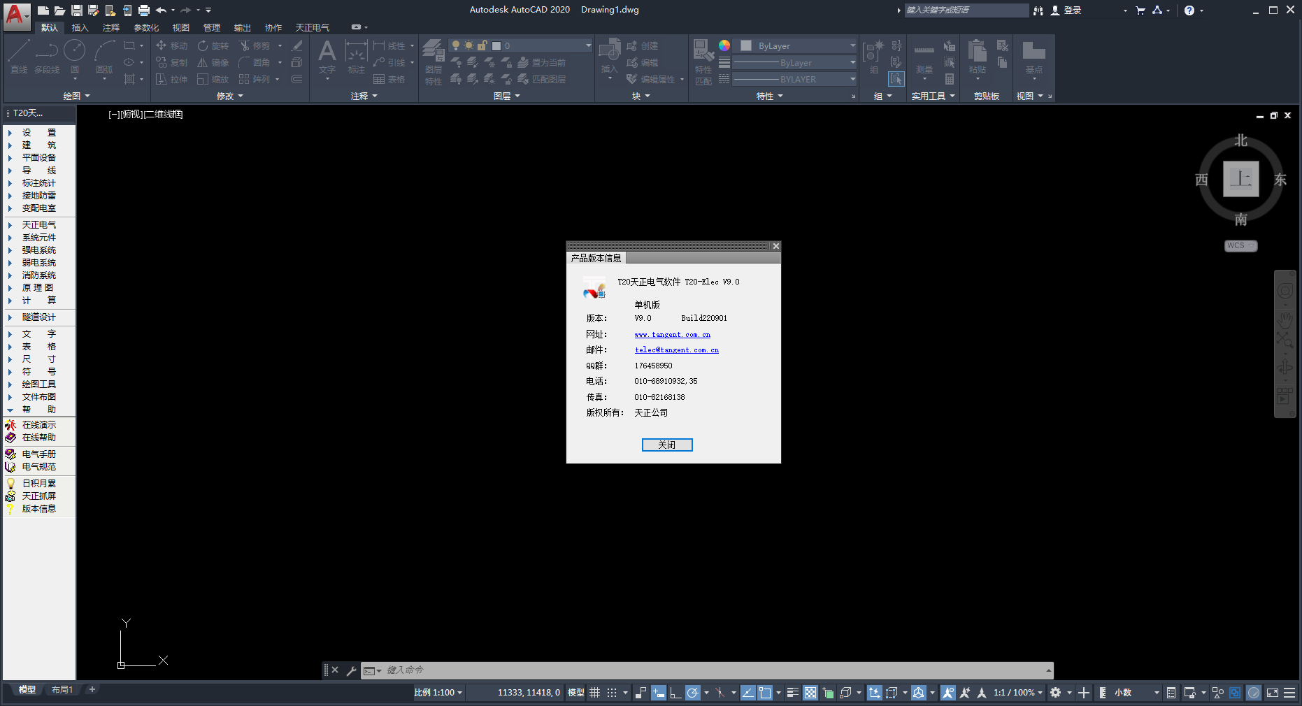
Task: Click the keyword search field
Action: pos(966,10)
